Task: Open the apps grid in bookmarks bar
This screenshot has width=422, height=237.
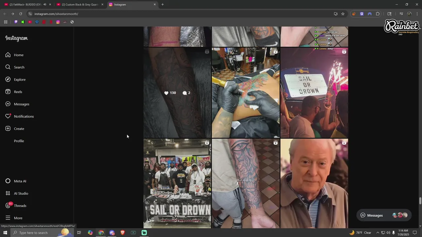Action: pos(6,22)
